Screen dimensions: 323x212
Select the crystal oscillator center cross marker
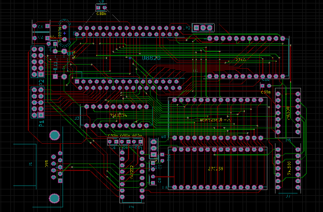[x=64, y=33]
